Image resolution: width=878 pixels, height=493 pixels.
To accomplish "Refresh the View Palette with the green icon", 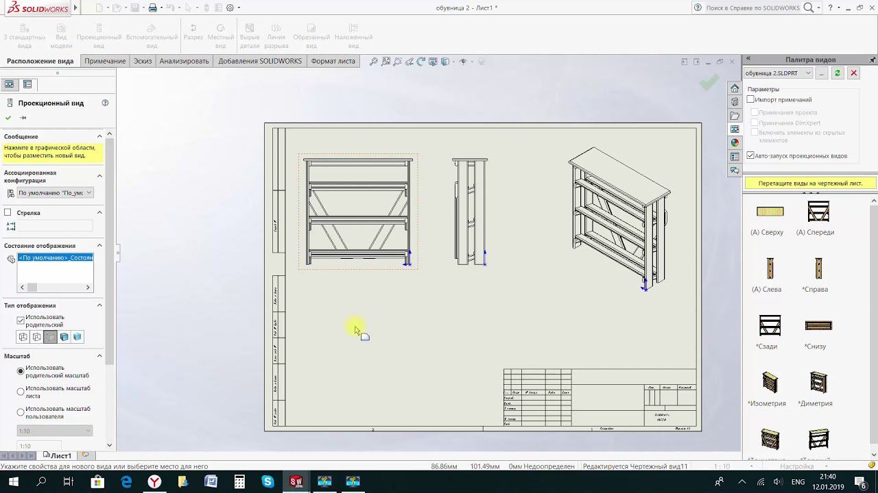I will [837, 73].
